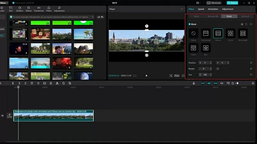This screenshot has height=144, width=257.
Task: Click the crop icon in timeline toolbar
Action: [70, 83]
